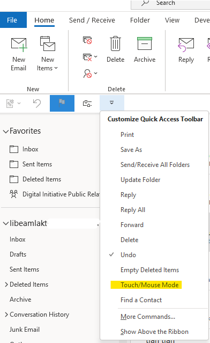Select Deleted Items under Favorites
Image resolution: width=210 pixels, height=343 pixels.
[42, 179]
